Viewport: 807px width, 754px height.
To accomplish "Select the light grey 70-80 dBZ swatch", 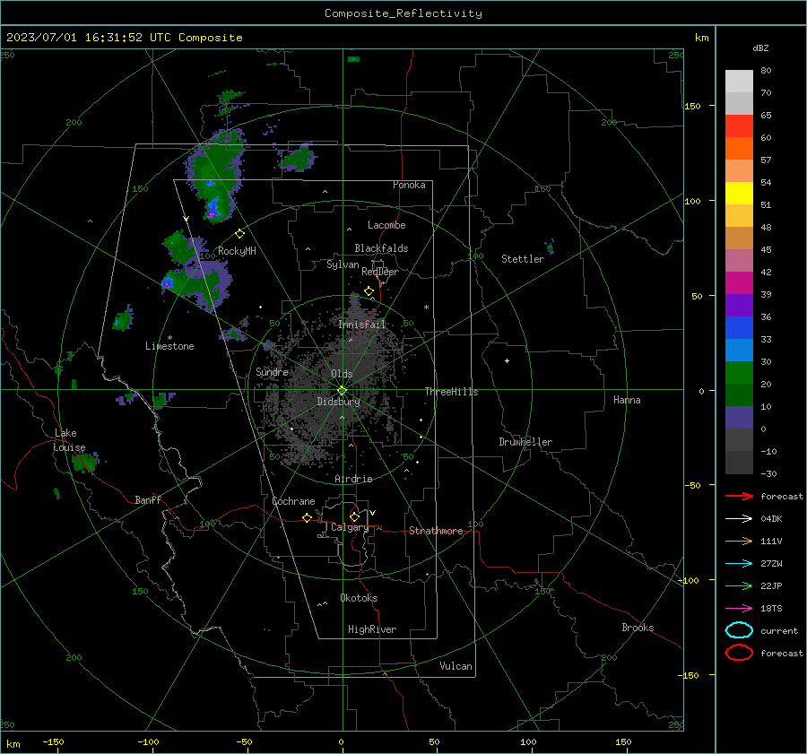I will (739, 81).
